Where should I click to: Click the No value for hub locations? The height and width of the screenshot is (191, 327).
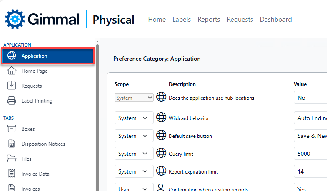(310, 97)
